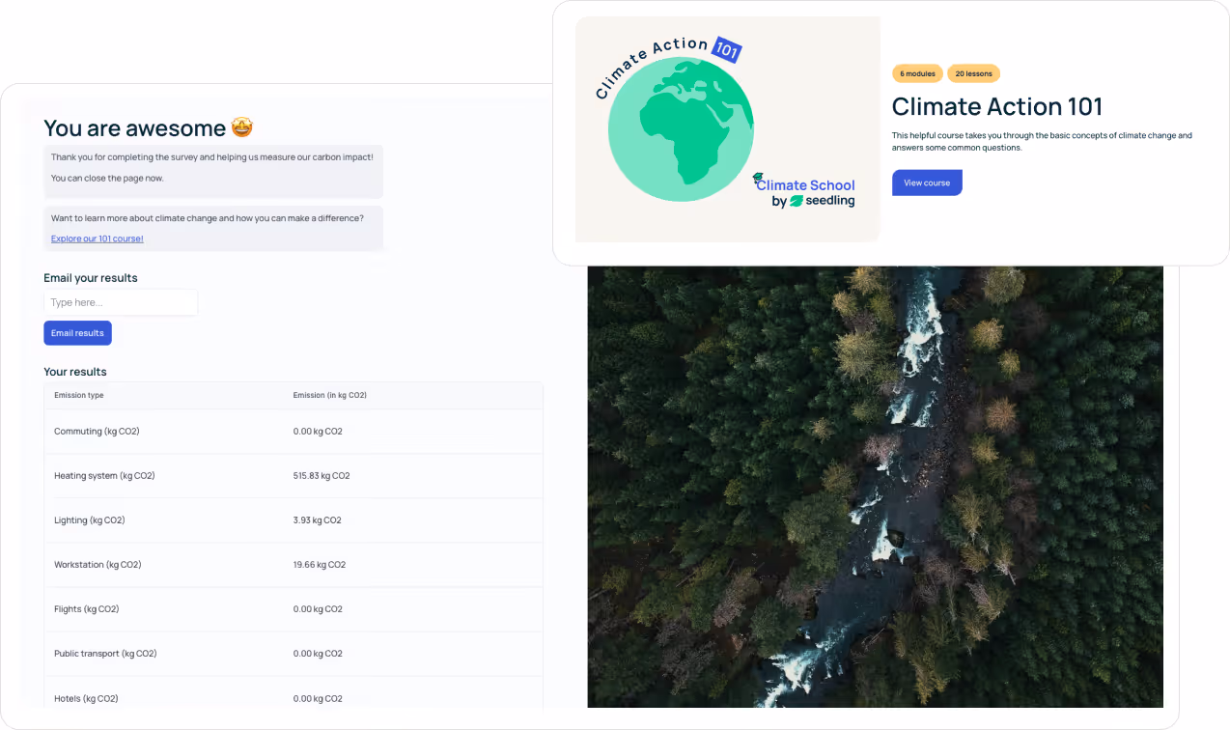Select the Heating system (kg CO2) row label
The height and width of the screenshot is (730, 1230).
click(x=104, y=476)
